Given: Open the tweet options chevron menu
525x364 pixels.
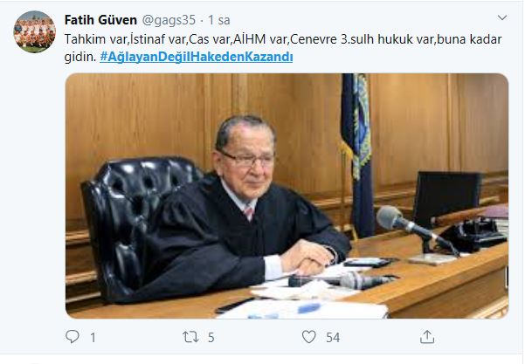Looking at the screenshot, I should pyautogui.click(x=502, y=17).
